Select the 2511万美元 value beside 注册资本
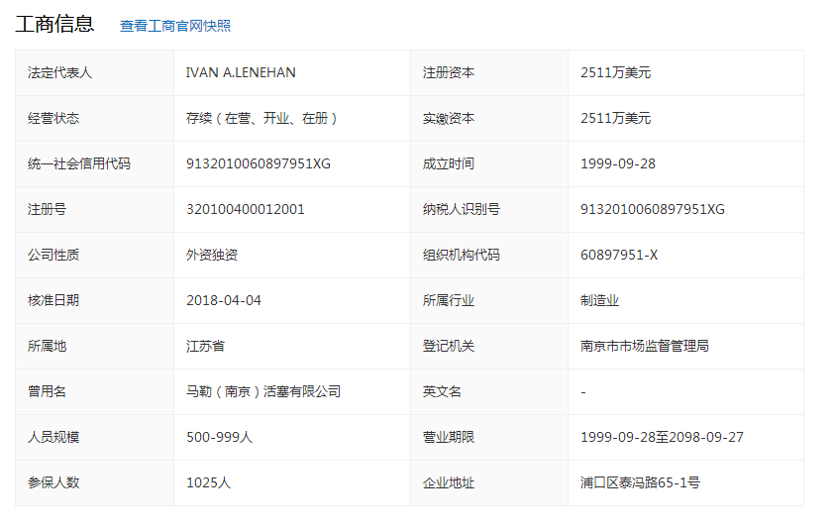Image resolution: width=834 pixels, height=530 pixels. [x=615, y=72]
